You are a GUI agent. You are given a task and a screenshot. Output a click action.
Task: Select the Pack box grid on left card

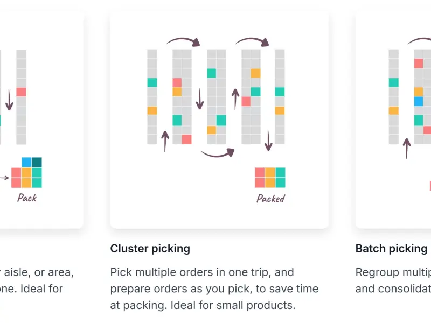pos(27,173)
